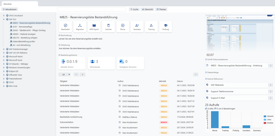Click page number 1 button

point(82,74)
